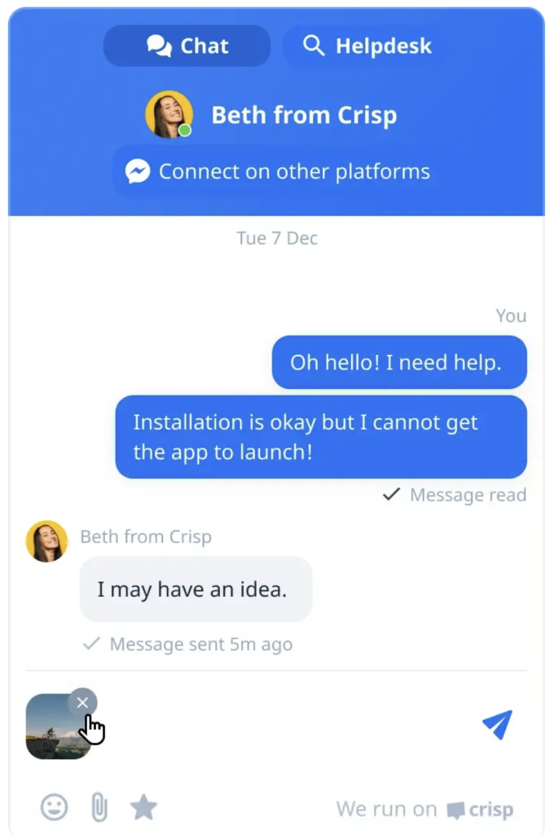Attach a file using the paperclip
The width and height of the screenshot is (555, 835).
99,807
